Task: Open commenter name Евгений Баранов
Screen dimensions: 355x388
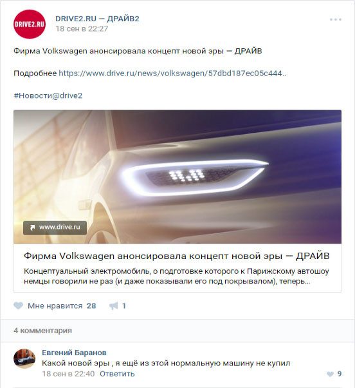Action: click(x=74, y=353)
